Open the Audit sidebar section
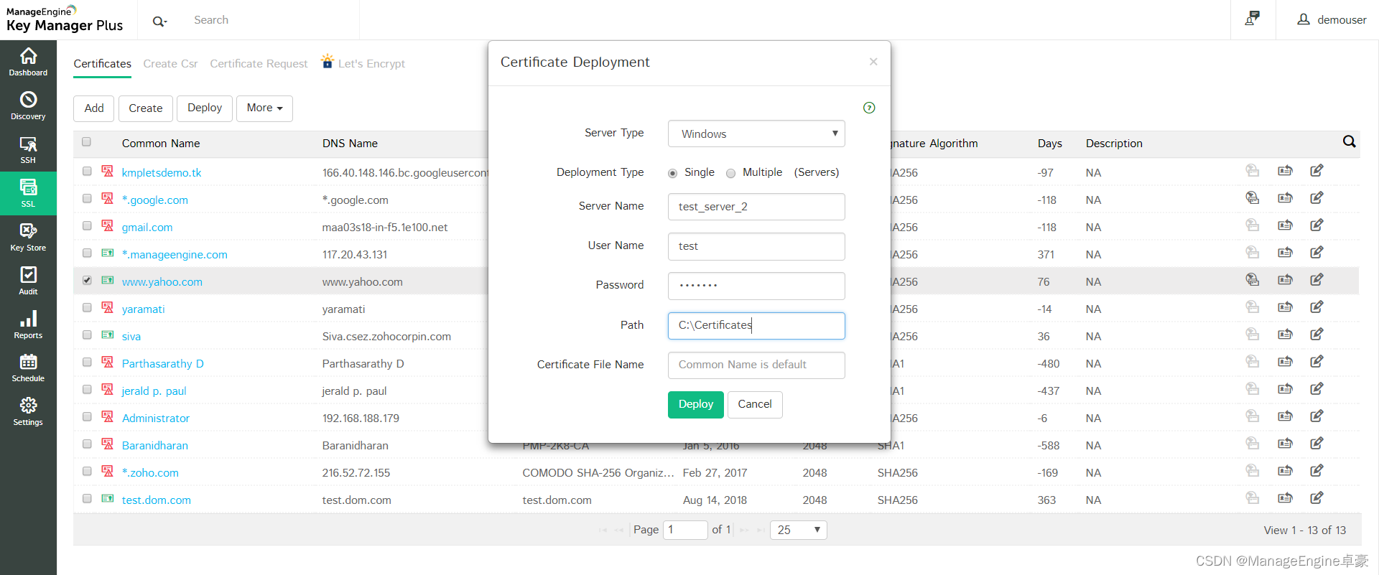The width and height of the screenshot is (1379, 575). coord(28,281)
